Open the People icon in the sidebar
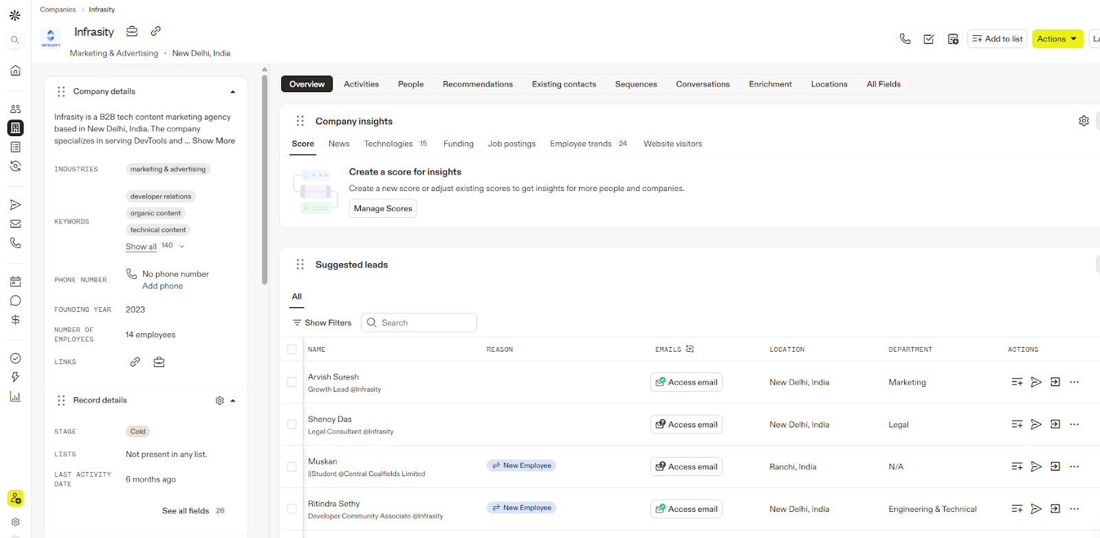The height and width of the screenshot is (538, 1100). coord(15,109)
